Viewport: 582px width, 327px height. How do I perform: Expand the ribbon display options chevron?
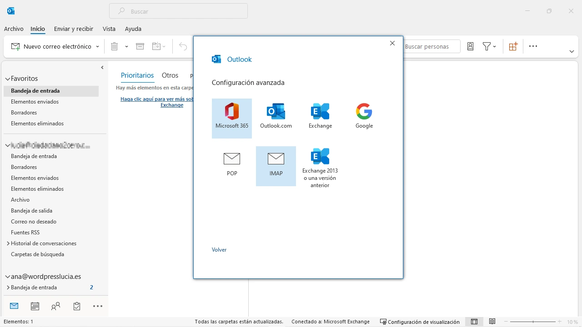pyautogui.click(x=572, y=51)
